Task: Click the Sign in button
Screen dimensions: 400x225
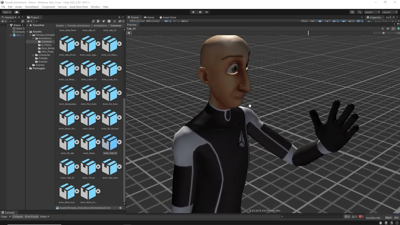Action: 7,12
